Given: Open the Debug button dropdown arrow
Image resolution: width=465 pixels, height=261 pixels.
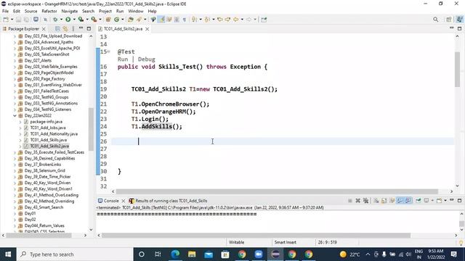Looking at the screenshot, I should coord(61,20).
